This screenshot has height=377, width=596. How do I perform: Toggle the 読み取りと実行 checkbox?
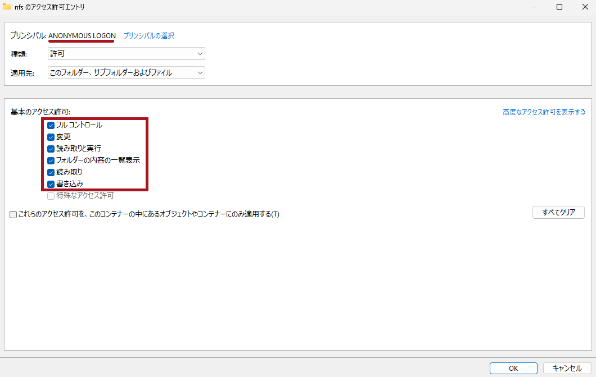(51, 149)
